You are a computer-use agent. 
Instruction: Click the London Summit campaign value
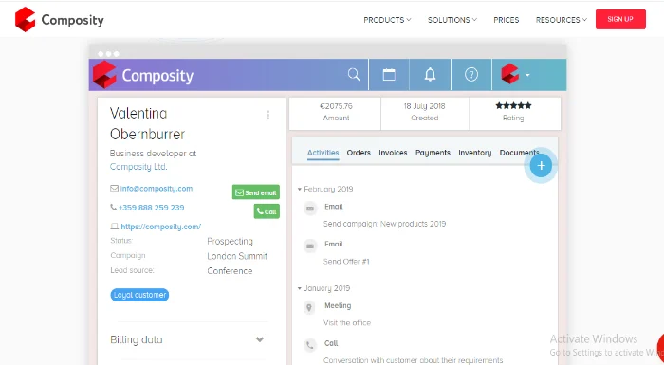[237, 256]
